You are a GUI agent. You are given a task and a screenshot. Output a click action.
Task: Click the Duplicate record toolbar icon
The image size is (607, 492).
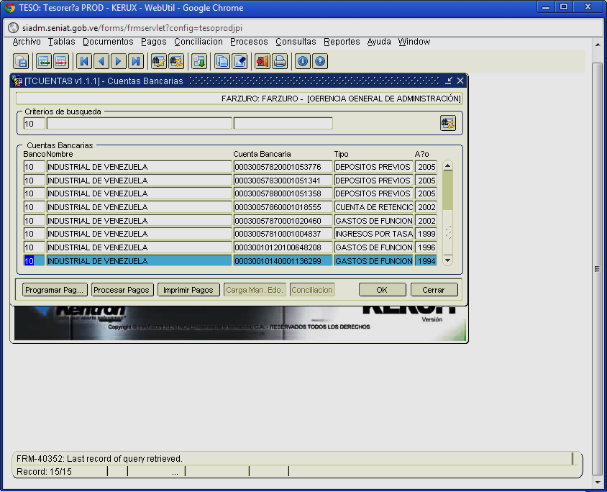222,61
